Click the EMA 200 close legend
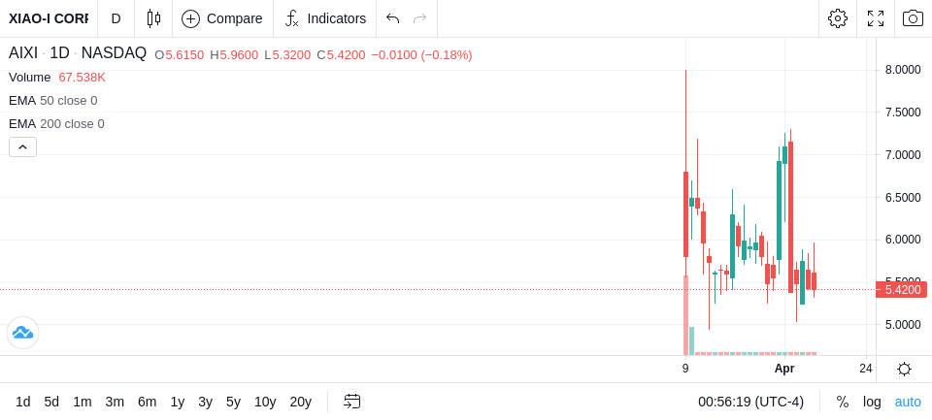 (56, 123)
